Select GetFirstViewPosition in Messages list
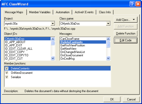Image resolution: width=142 pixels, height=104 pixels. coord(83,45)
